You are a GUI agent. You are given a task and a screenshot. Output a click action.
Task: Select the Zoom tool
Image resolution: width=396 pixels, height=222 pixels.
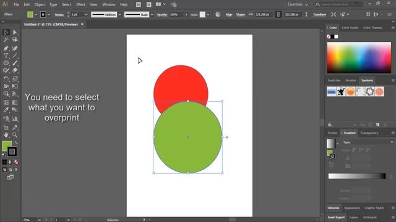[x=15, y=135]
